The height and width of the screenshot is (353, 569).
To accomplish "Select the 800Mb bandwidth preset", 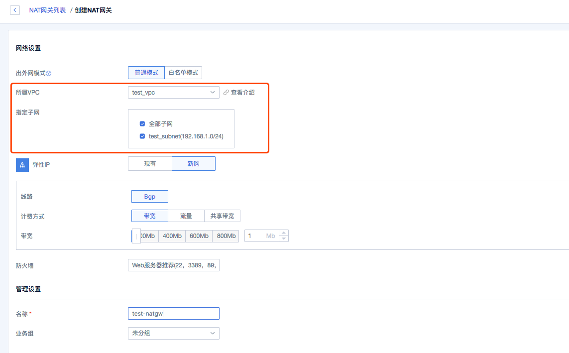I will tap(226, 236).
